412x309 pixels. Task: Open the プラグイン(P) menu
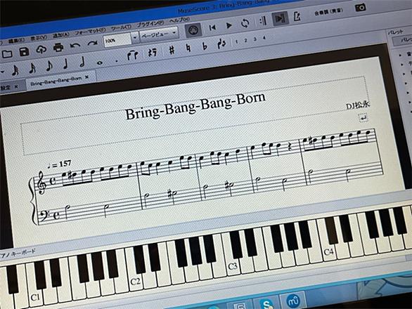150,25
